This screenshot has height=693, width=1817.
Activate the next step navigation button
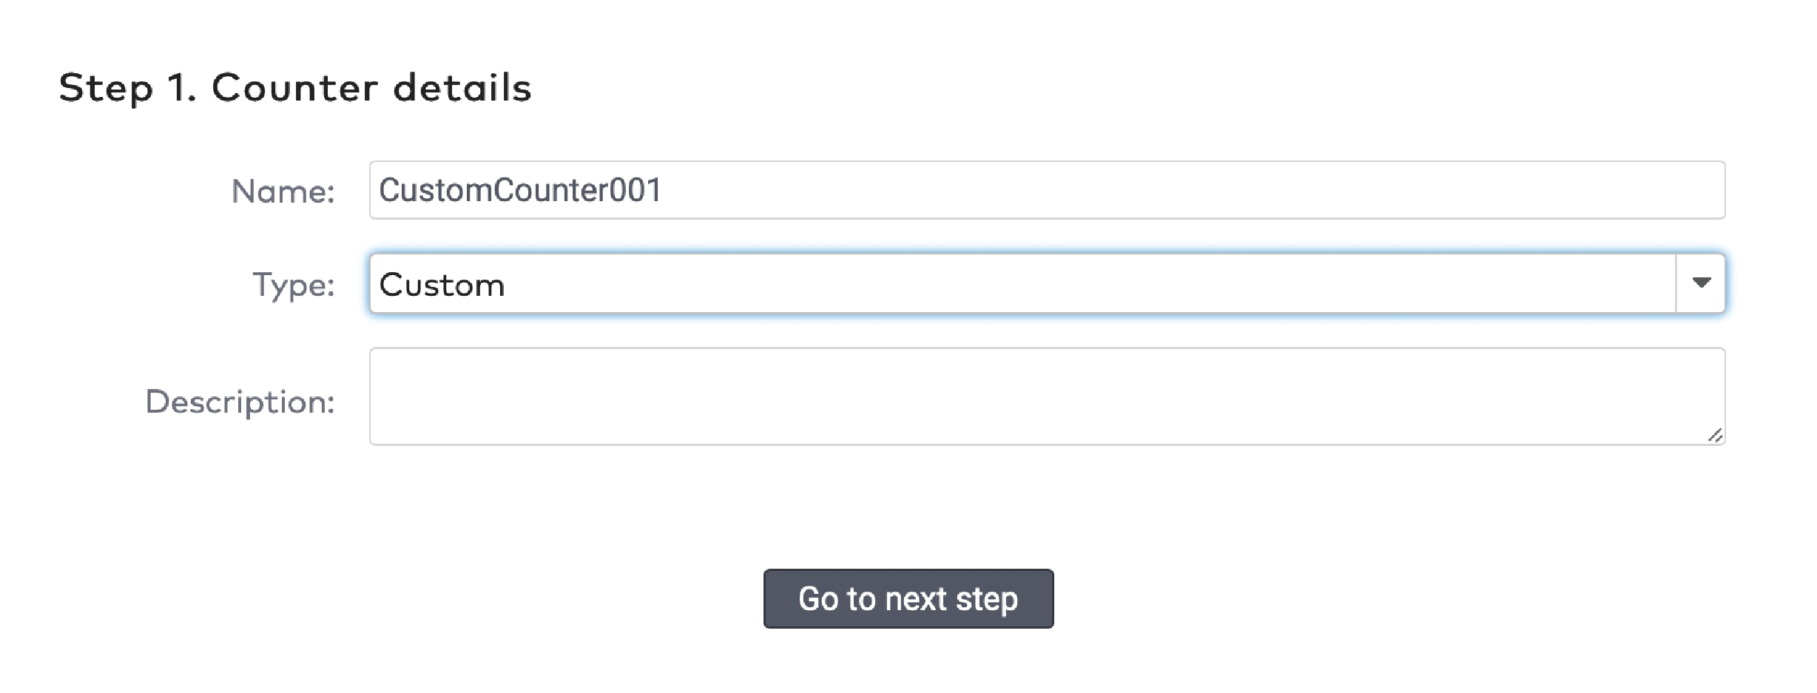(x=907, y=599)
